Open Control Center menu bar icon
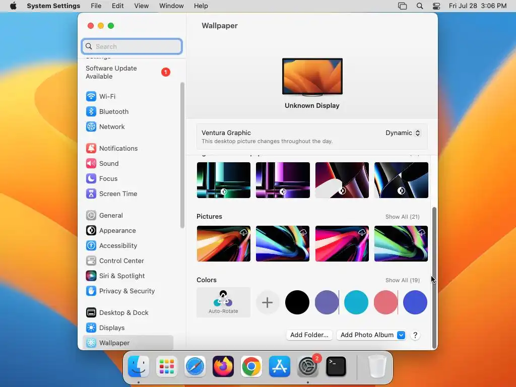 click(436, 6)
